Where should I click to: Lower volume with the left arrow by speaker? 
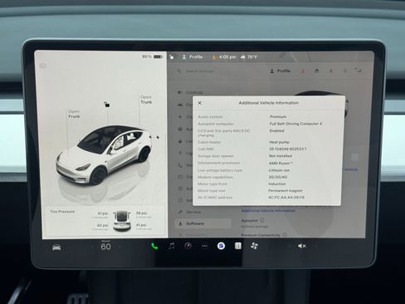289,246
